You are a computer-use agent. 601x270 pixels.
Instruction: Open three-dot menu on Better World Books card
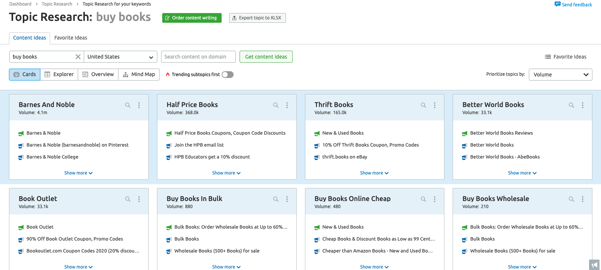(583, 105)
